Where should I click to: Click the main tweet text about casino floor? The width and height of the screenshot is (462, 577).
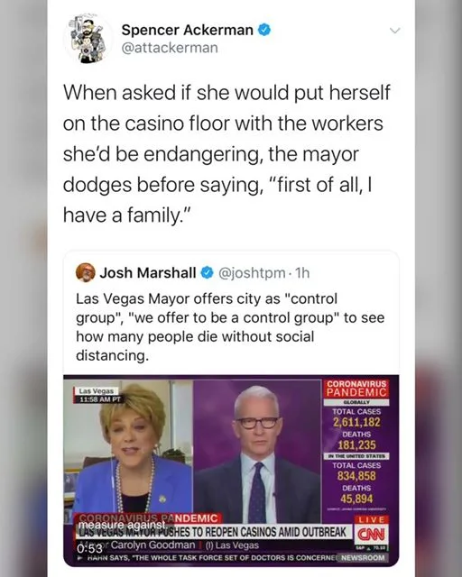[x=226, y=154]
